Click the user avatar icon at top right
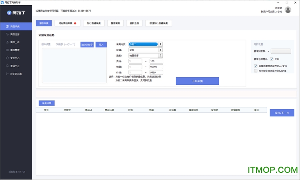The width and height of the screenshot is (300, 180). tap(288, 10)
